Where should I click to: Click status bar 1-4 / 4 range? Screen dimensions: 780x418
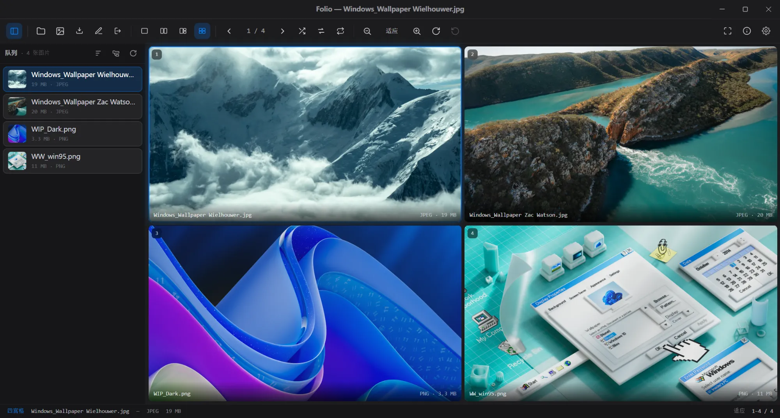tap(762, 411)
